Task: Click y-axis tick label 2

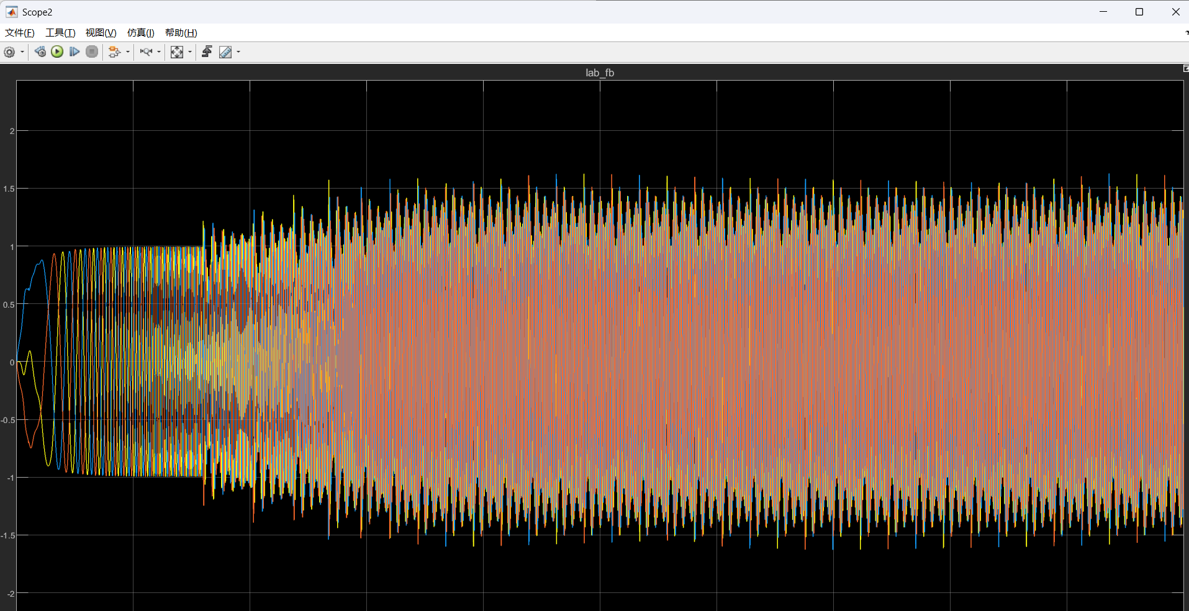Action: click(x=12, y=131)
